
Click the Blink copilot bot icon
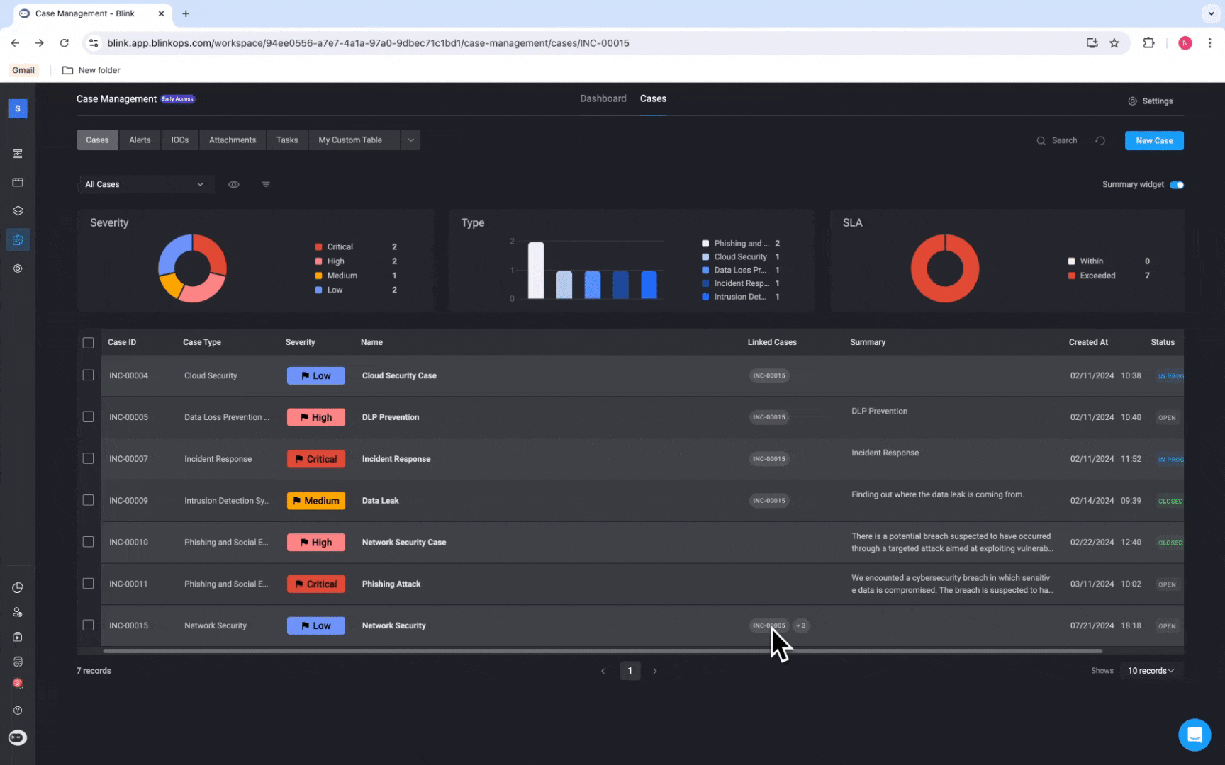[x=18, y=737]
